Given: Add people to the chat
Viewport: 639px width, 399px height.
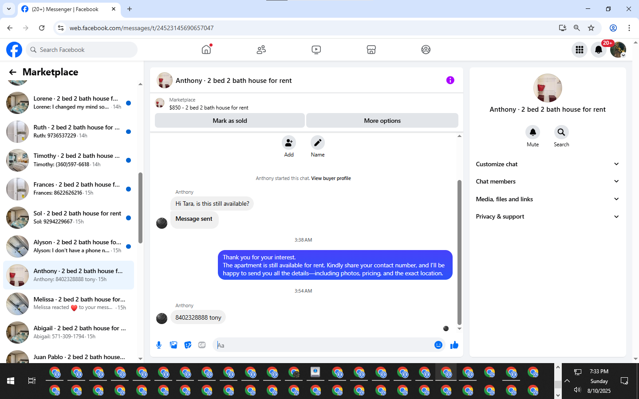Looking at the screenshot, I should 289,143.
